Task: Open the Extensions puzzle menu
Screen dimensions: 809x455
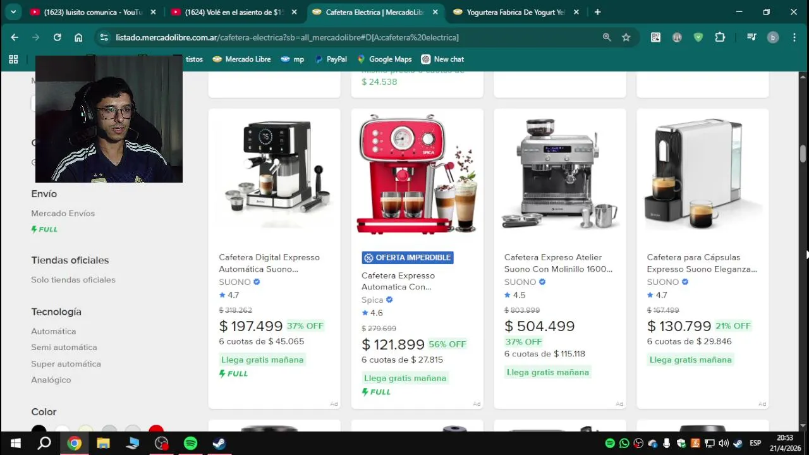Action: point(720,37)
